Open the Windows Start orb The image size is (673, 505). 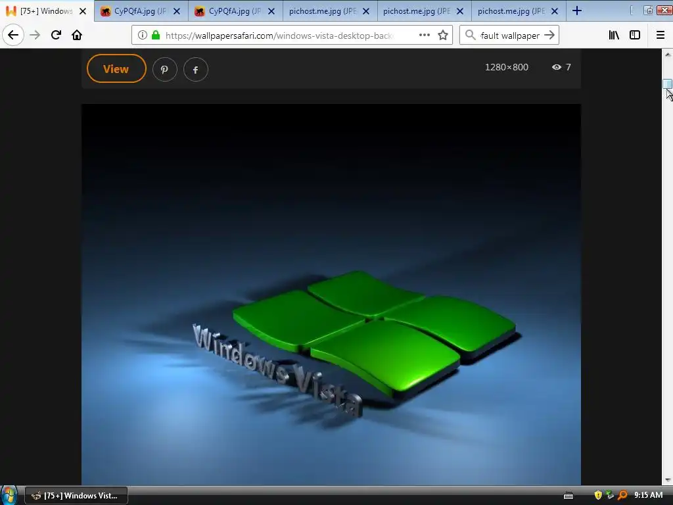click(9, 495)
